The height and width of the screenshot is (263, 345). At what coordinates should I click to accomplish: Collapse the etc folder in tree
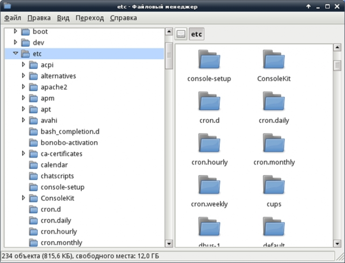[x=15, y=53]
